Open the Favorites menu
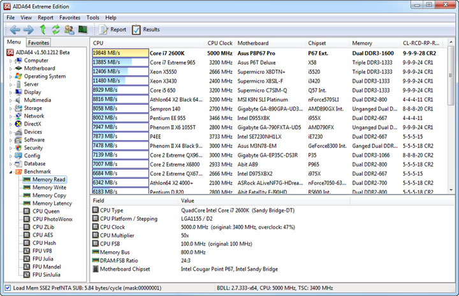The height and width of the screenshot is (296, 459). coord(69,18)
